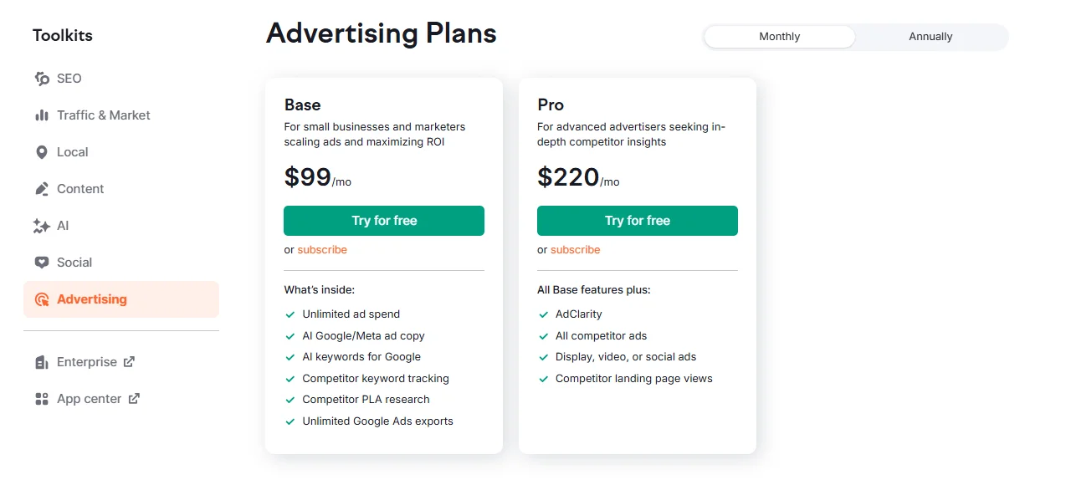Viewport: 1071px width, 485px height.
Task: Select Monthly billing option
Action: (x=779, y=37)
